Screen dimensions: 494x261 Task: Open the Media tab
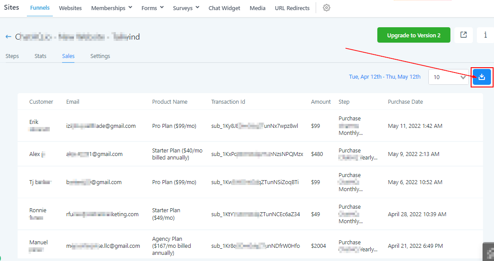(258, 8)
